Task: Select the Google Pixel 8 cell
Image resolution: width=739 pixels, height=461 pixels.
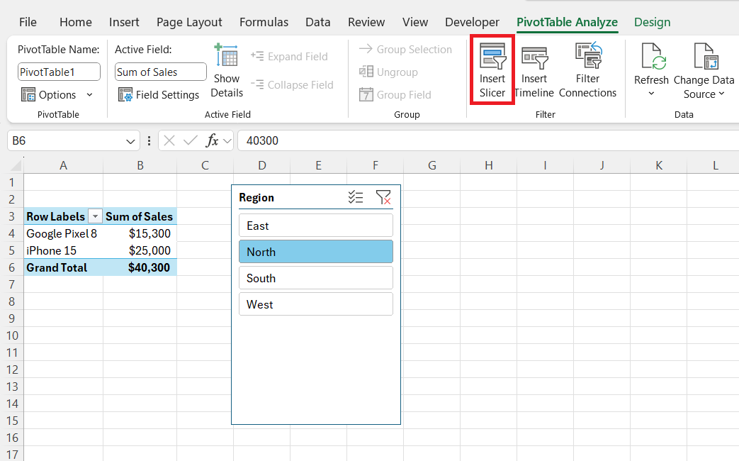Action: [x=63, y=233]
